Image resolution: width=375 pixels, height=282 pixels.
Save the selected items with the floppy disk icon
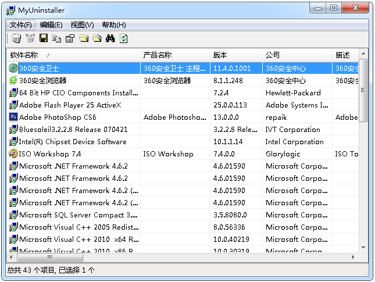43,38
